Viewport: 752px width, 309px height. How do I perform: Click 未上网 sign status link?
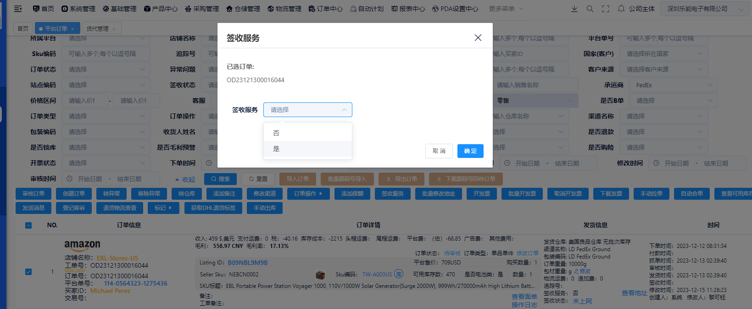point(582,301)
